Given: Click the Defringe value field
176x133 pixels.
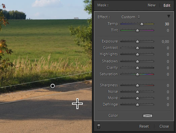Looking at the screenshot, I should tap(168, 105).
